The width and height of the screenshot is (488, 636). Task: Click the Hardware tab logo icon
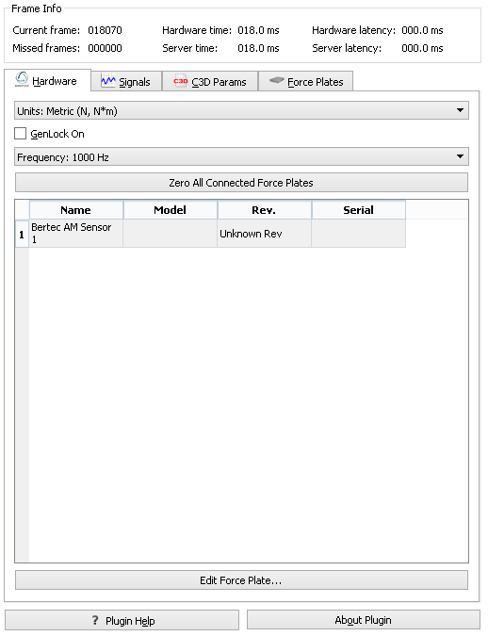pyautogui.click(x=22, y=79)
